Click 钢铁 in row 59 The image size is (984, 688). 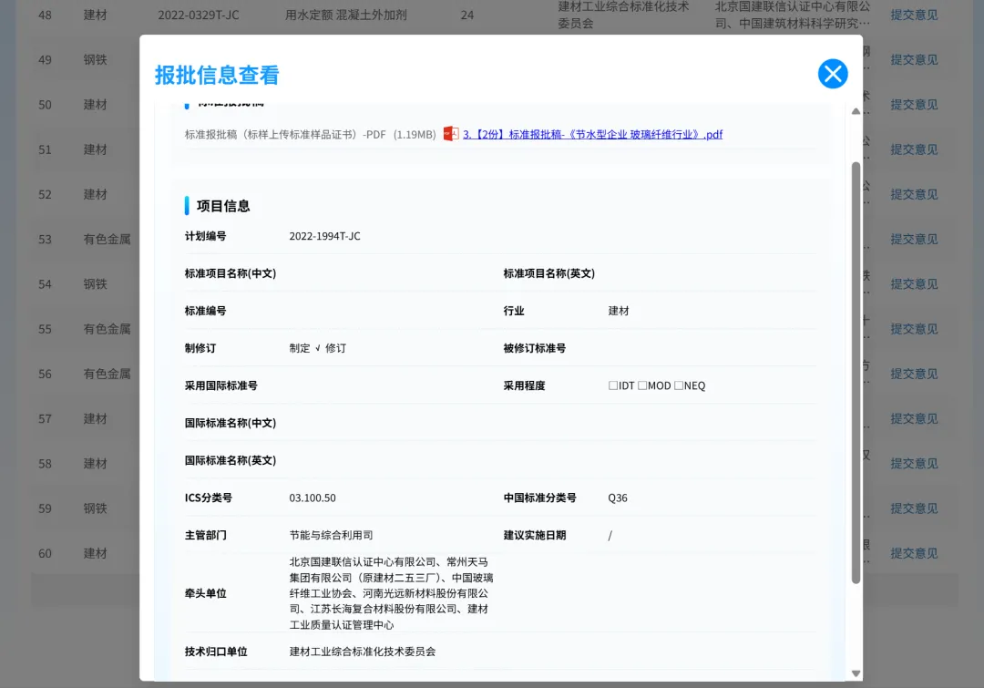(x=96, y=508)
